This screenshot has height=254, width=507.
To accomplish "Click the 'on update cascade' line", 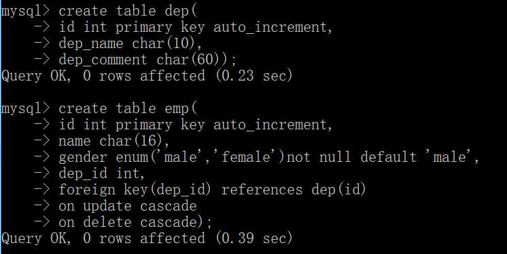I will [127, 207].
